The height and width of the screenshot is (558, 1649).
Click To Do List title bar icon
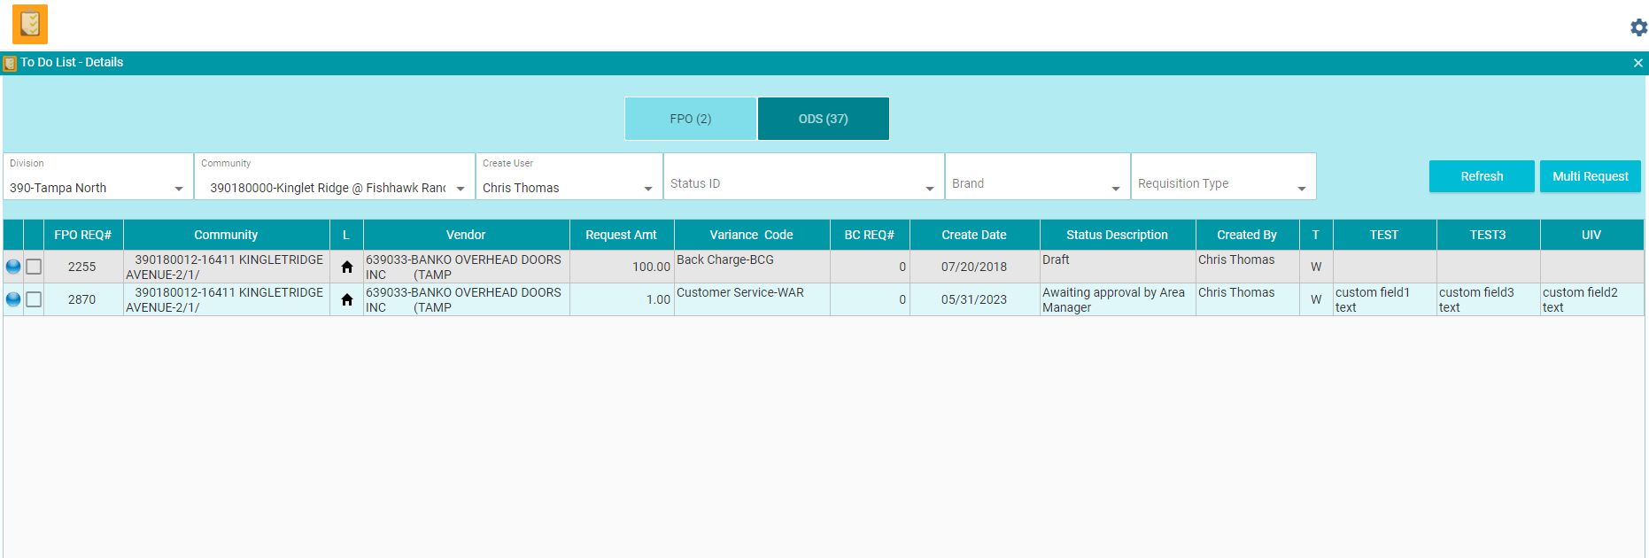click(x=10, y=63)
